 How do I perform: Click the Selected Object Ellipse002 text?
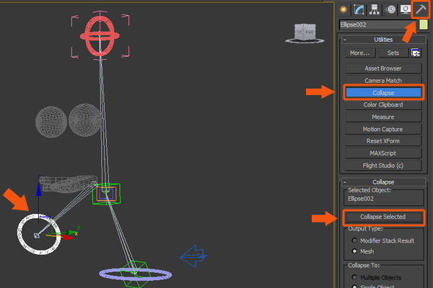(x=361, y=199)
